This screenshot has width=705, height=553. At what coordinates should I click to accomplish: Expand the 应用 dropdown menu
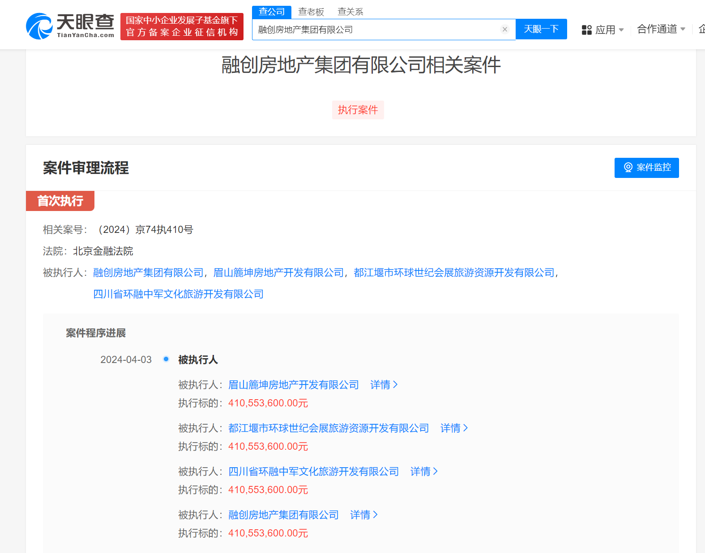click(x=610, y=30)
